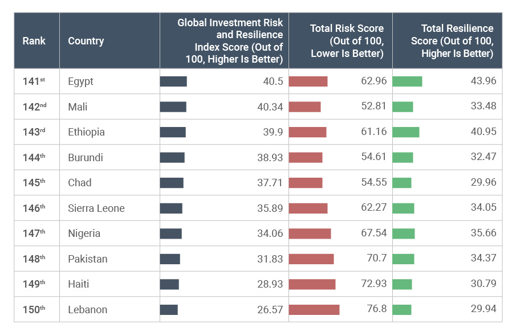
Task: Click Egypt's green resilience score bar
Action: tap(407, 81)
